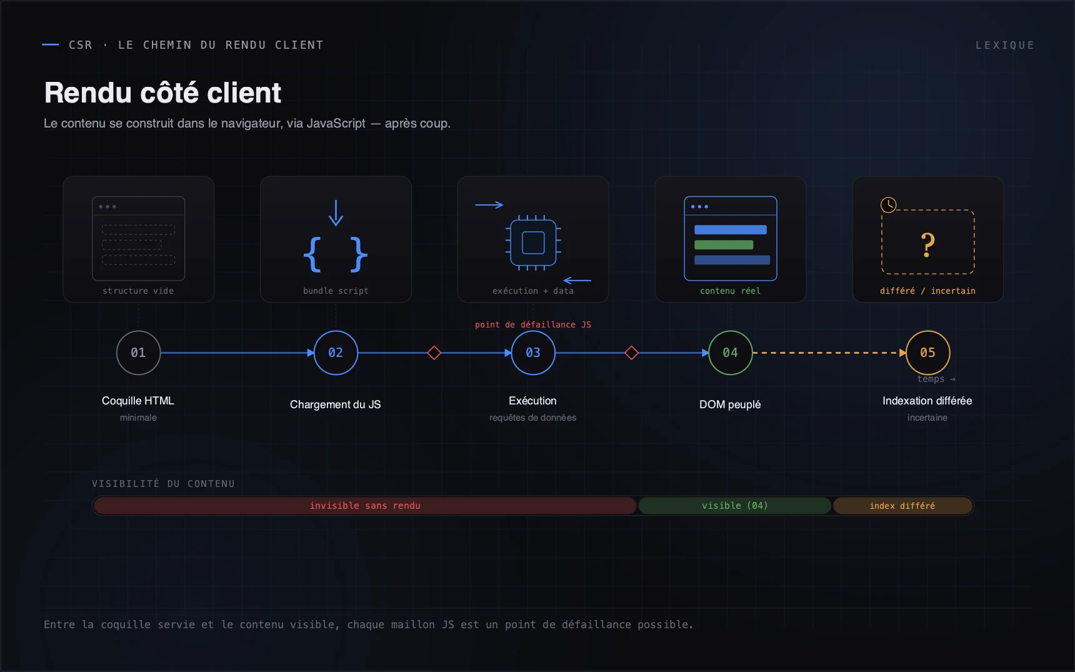This screenshot has height=672, width=1075.
Task: Click the orange 'index différé' bar segment
Action: click(902, 506)
